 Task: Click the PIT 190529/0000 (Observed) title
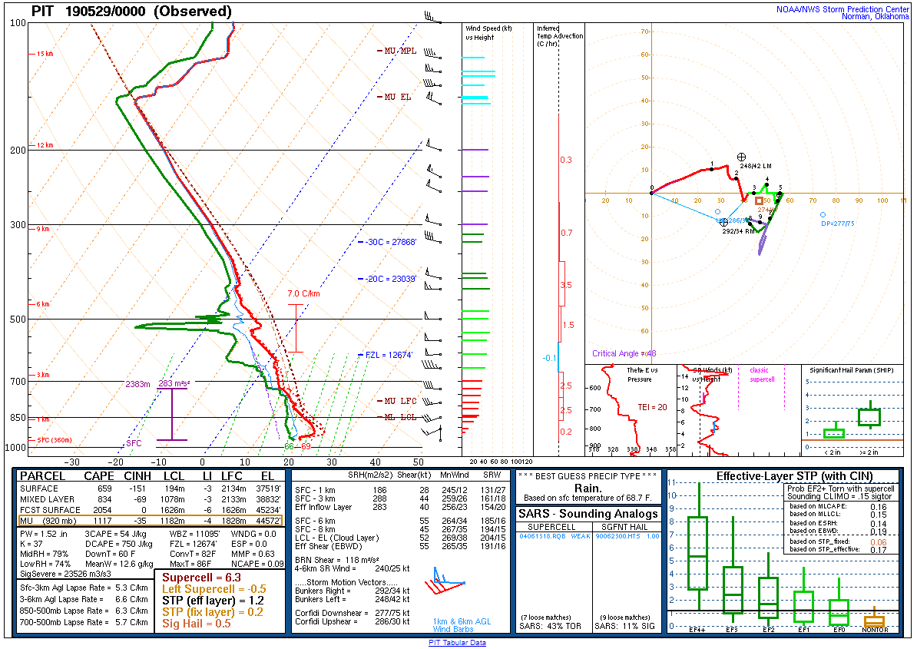(131, 11)
